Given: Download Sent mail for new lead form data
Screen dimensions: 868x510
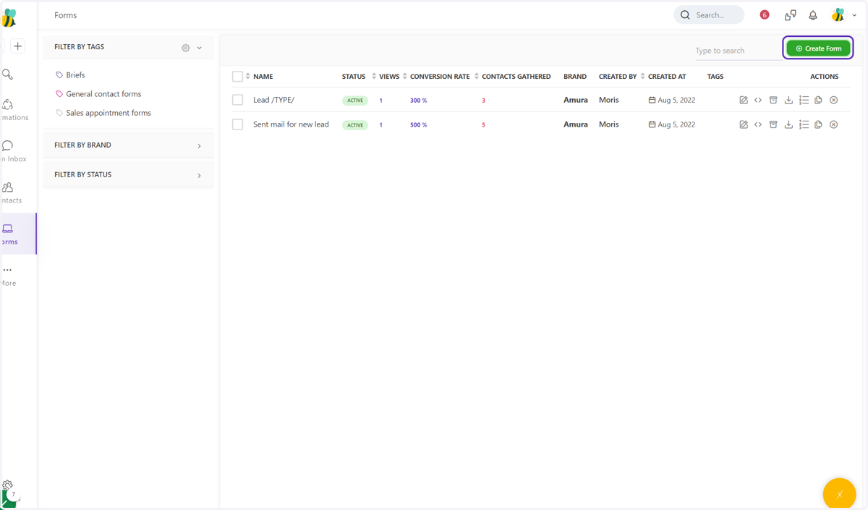Looking at the screenshot, I should pyautogui.click(x=788, y=125).
